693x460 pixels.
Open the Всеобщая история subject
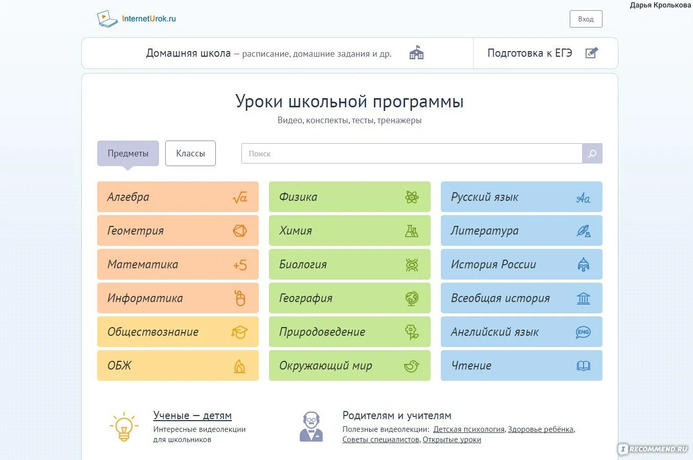[x=522, y=298]
